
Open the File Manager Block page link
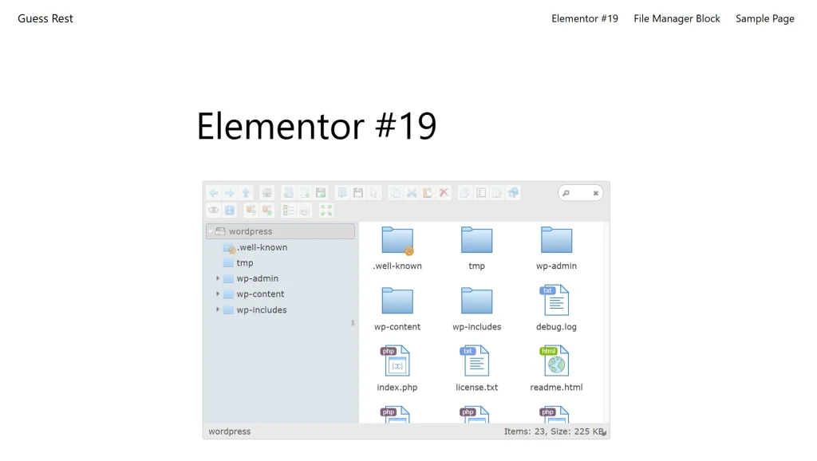(677, 18)
